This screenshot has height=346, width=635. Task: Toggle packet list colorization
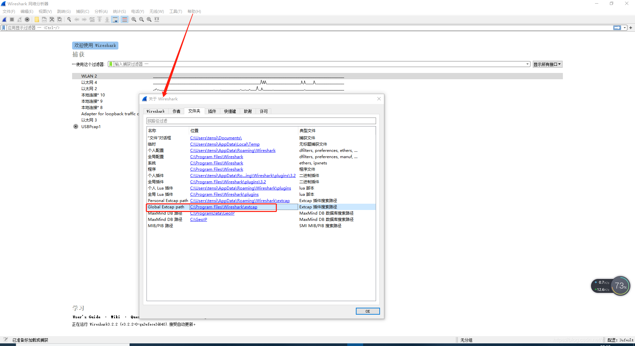124,19
